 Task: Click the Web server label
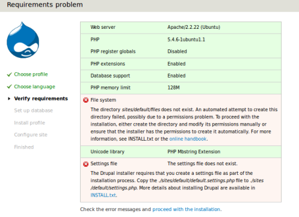(x=103, y=27)
